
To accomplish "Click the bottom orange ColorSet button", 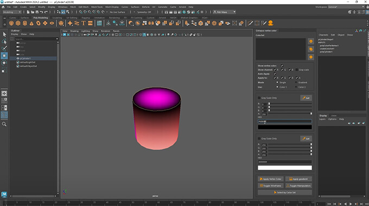I will click(x=311, y=57).
